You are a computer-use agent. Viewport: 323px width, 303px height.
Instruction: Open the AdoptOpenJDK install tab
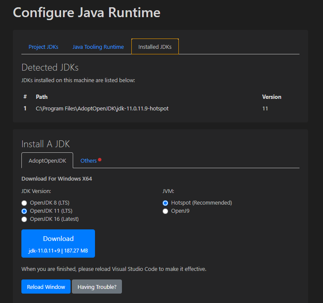tap(47, 160)
